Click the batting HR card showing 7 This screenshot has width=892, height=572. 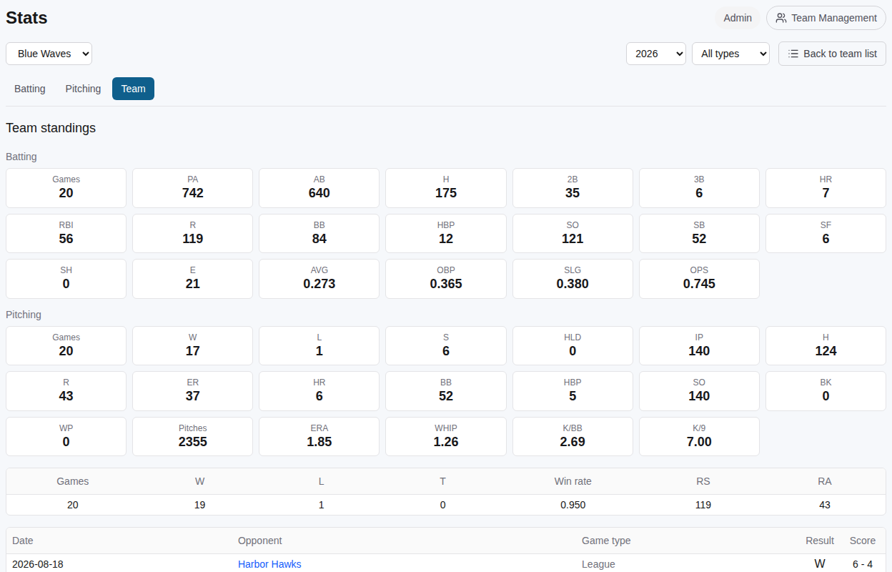click(826, 188)
